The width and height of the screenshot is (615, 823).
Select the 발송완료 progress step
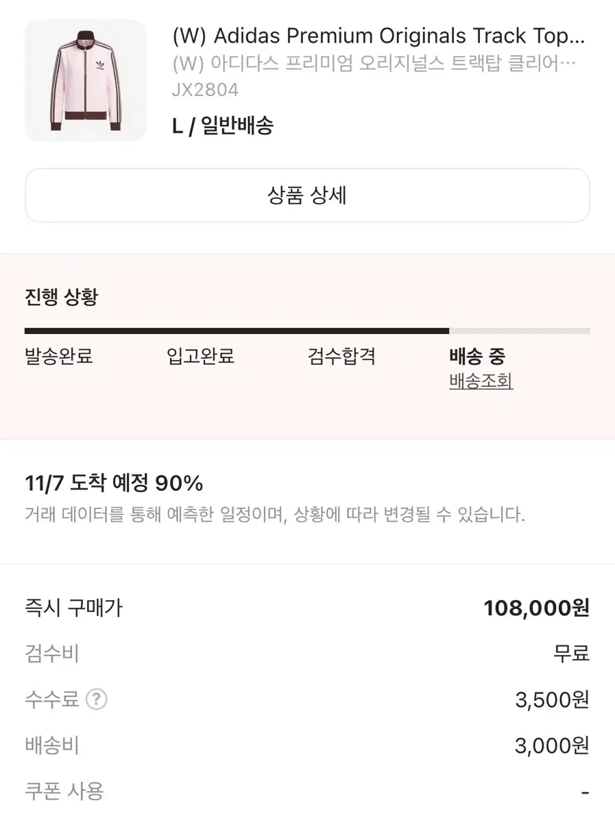click(59, 357)
